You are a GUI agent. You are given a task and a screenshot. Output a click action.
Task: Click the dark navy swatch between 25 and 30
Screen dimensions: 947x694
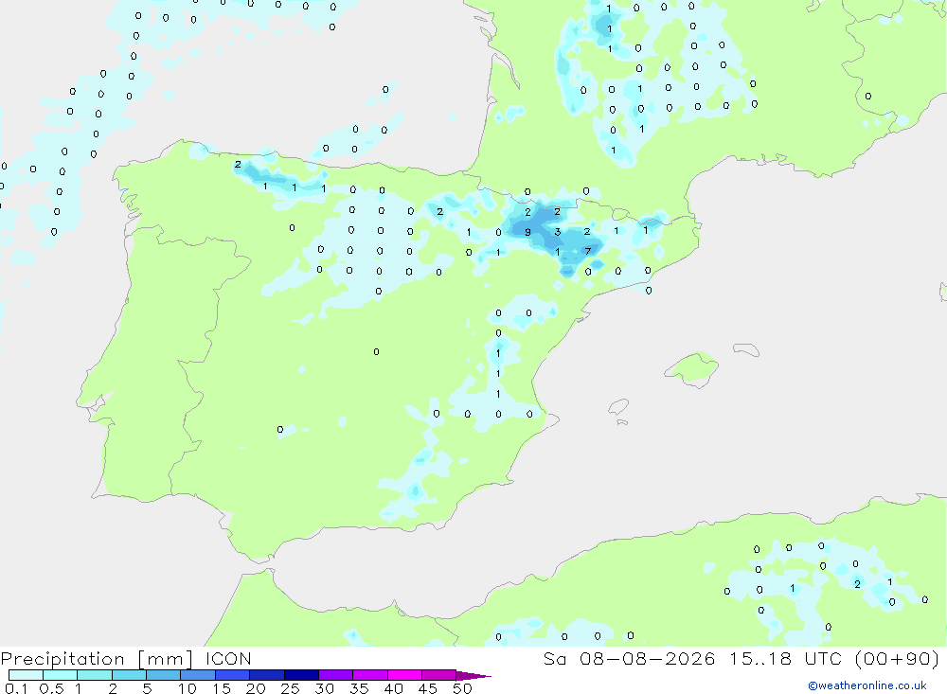[301, 675]
